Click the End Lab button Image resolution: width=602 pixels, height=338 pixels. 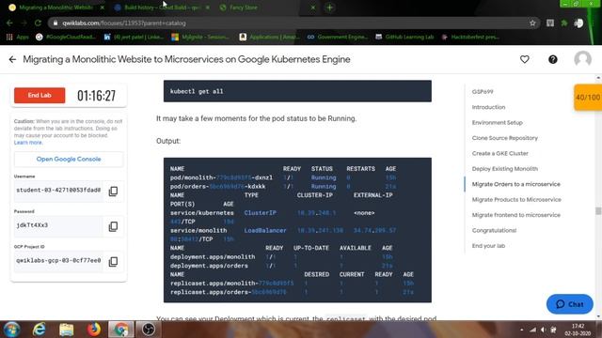(40, 96)
